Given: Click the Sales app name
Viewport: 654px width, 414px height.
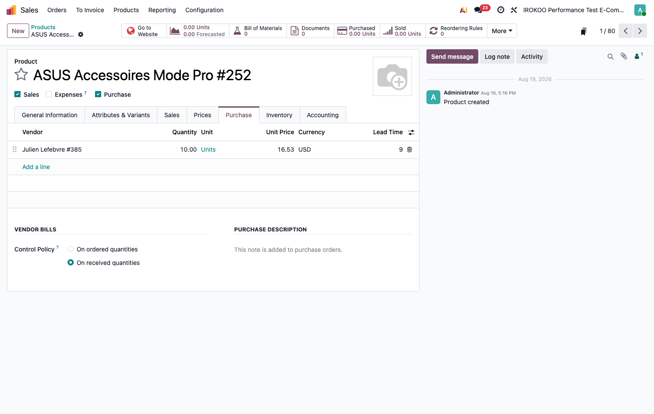Looking at the screenshot, I should click(29, 10).
